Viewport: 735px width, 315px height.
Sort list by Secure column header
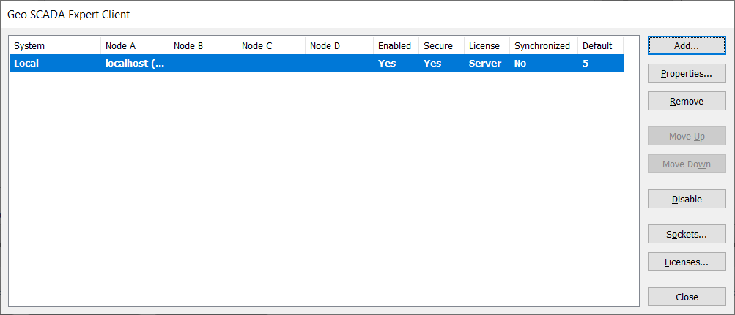pos(440,45)
